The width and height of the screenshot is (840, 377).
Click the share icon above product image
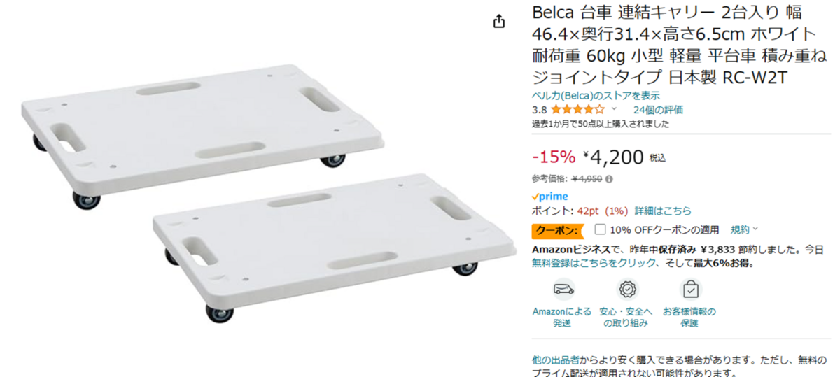[498, 22]
